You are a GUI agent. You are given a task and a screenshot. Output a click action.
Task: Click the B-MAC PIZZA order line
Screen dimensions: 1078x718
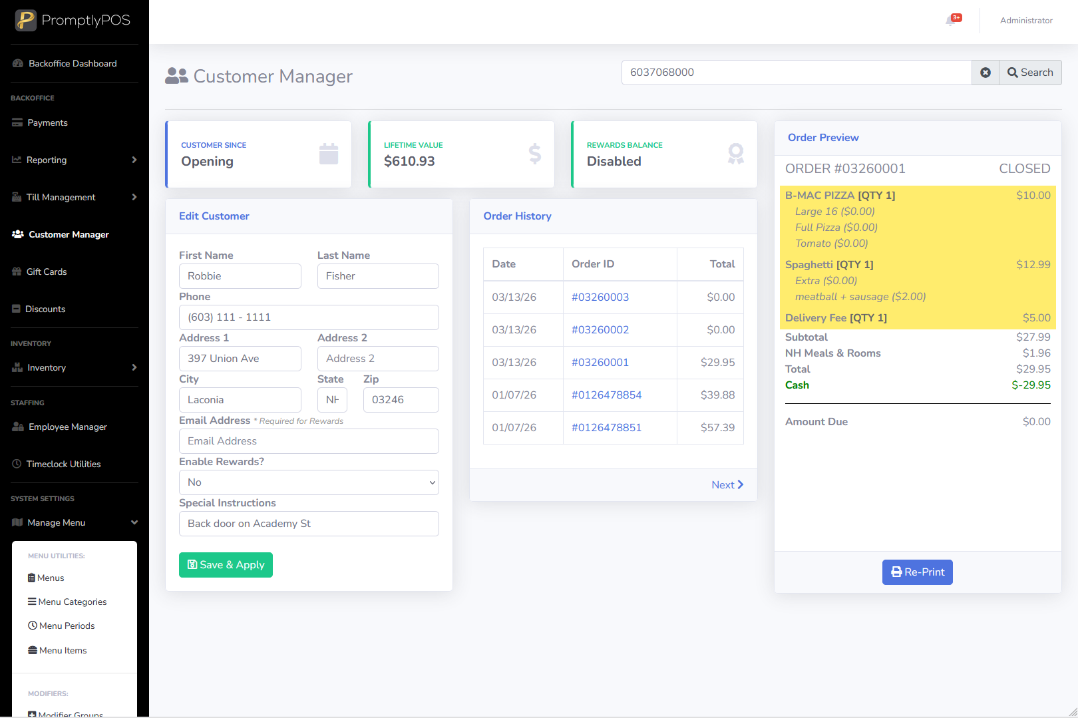918,196
